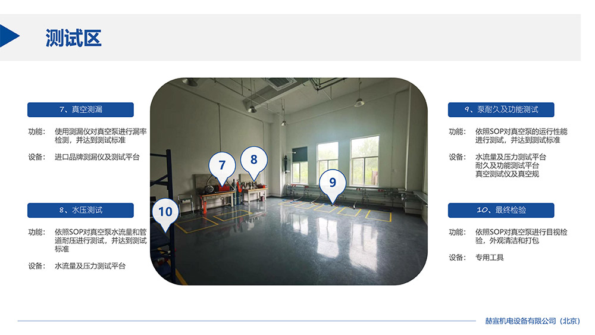The height and width of the screenshot is (335, 595).
Task: Click the 功能 description of 真空测漏
Action: tap(101, 136)
